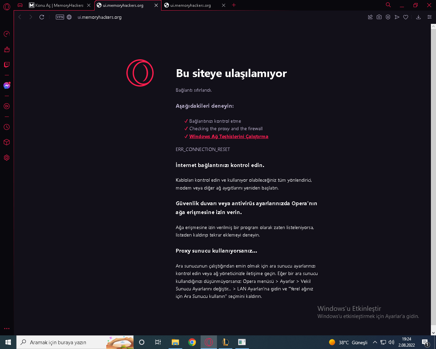Open a new tab with plus button
Viewport: 436px width, 349px height.
[x=234, y=5]
